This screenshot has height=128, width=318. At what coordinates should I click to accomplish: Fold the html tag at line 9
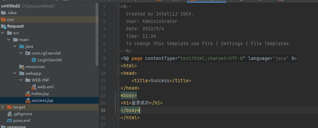119,66
